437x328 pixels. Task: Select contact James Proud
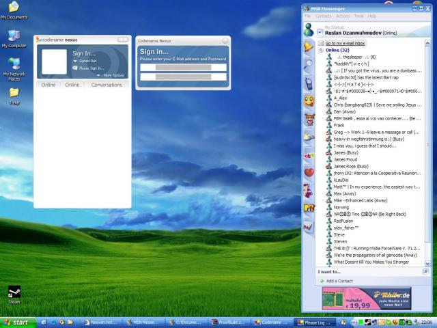tap(346, 159)
